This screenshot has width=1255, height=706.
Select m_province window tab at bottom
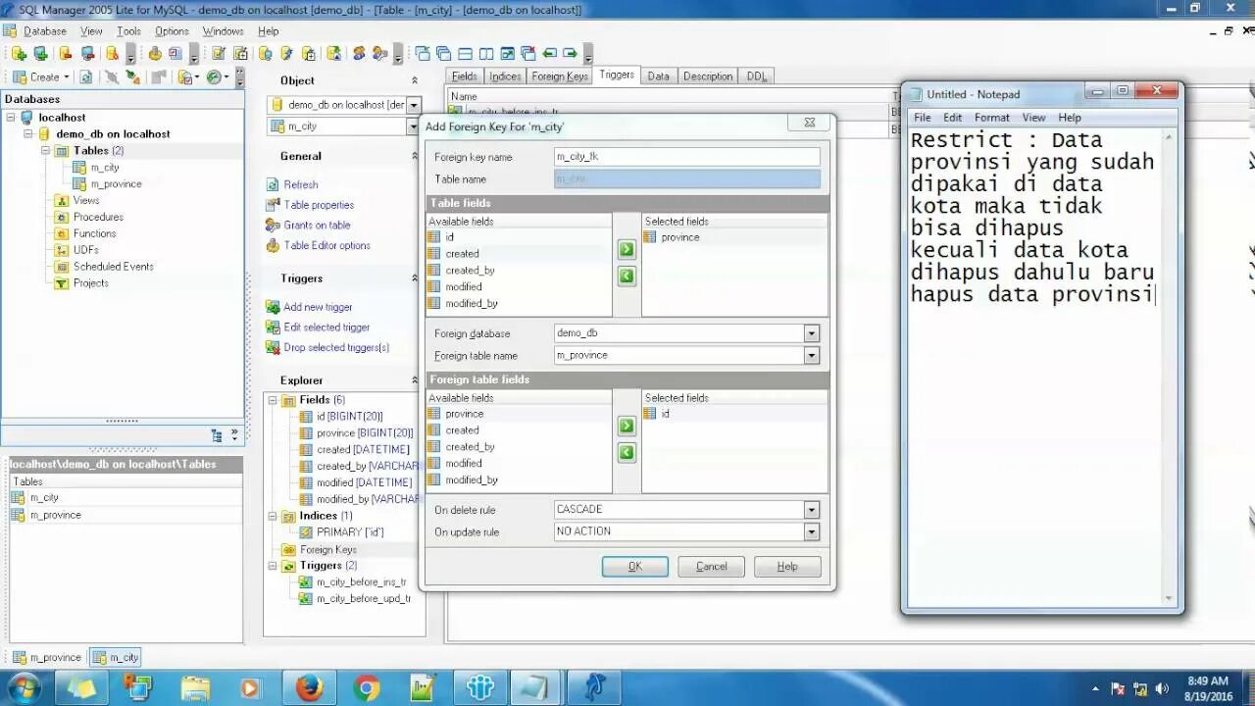(46, 658)
